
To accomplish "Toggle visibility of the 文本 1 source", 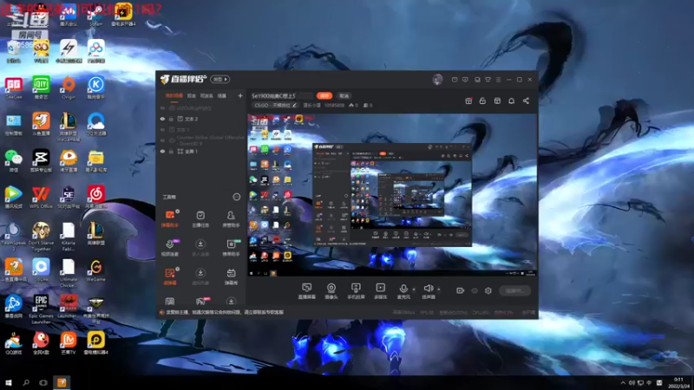I will tap(162, 129).
